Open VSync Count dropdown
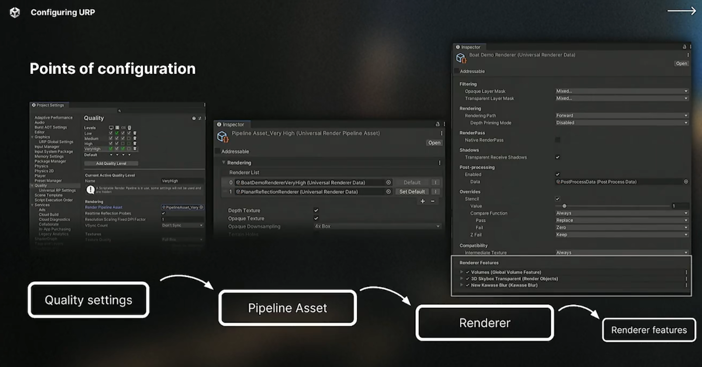Image resolution: width=702 pixels, height=367 pixels. click(182, 225)
